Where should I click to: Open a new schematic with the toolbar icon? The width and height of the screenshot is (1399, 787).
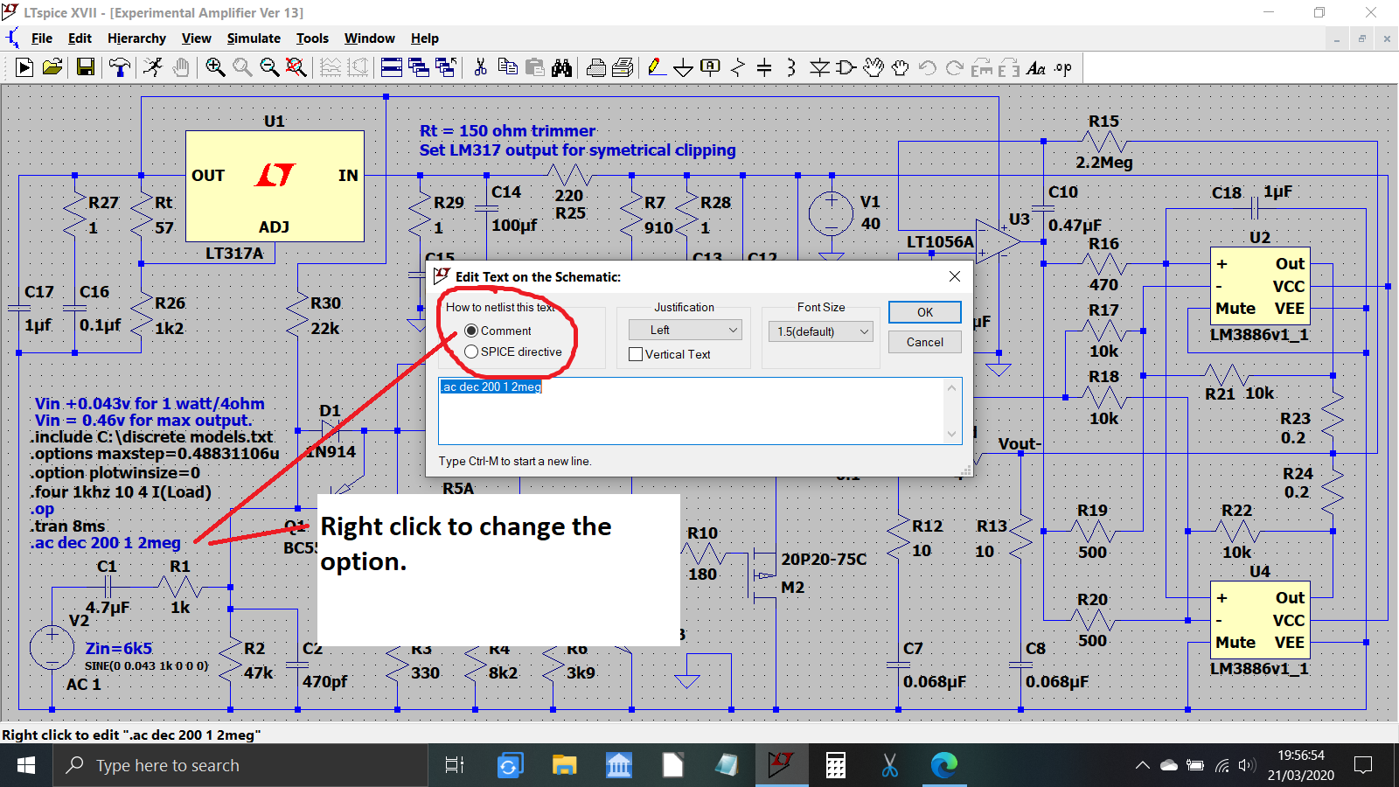coord(24,67)
